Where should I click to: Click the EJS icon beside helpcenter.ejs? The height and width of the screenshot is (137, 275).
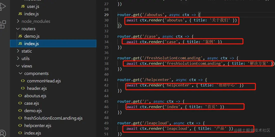[x=20, y=126]
